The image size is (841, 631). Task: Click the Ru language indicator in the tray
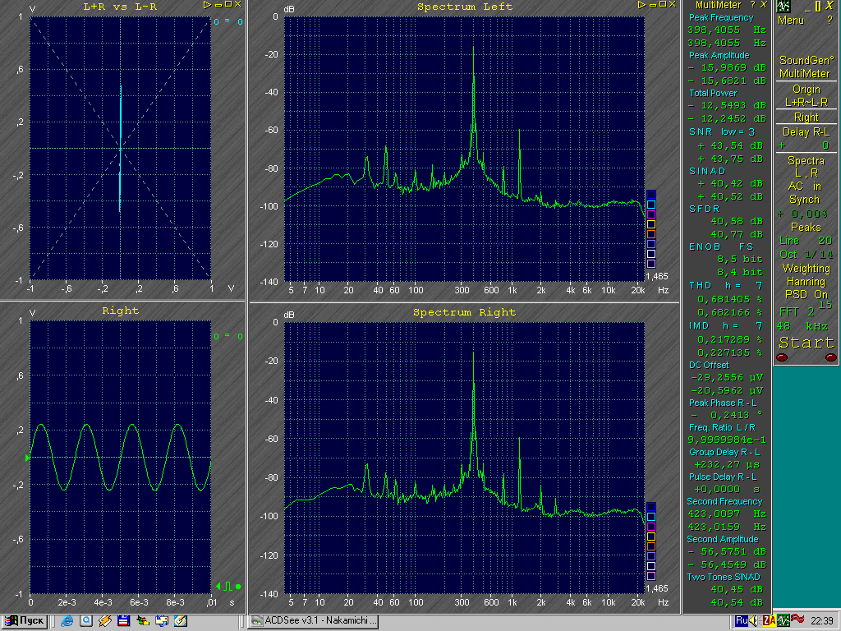(742, 620)
